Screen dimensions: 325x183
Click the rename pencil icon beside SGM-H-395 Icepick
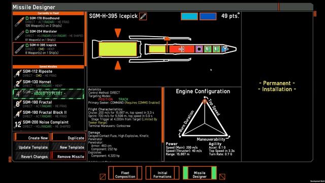point(143,16)
